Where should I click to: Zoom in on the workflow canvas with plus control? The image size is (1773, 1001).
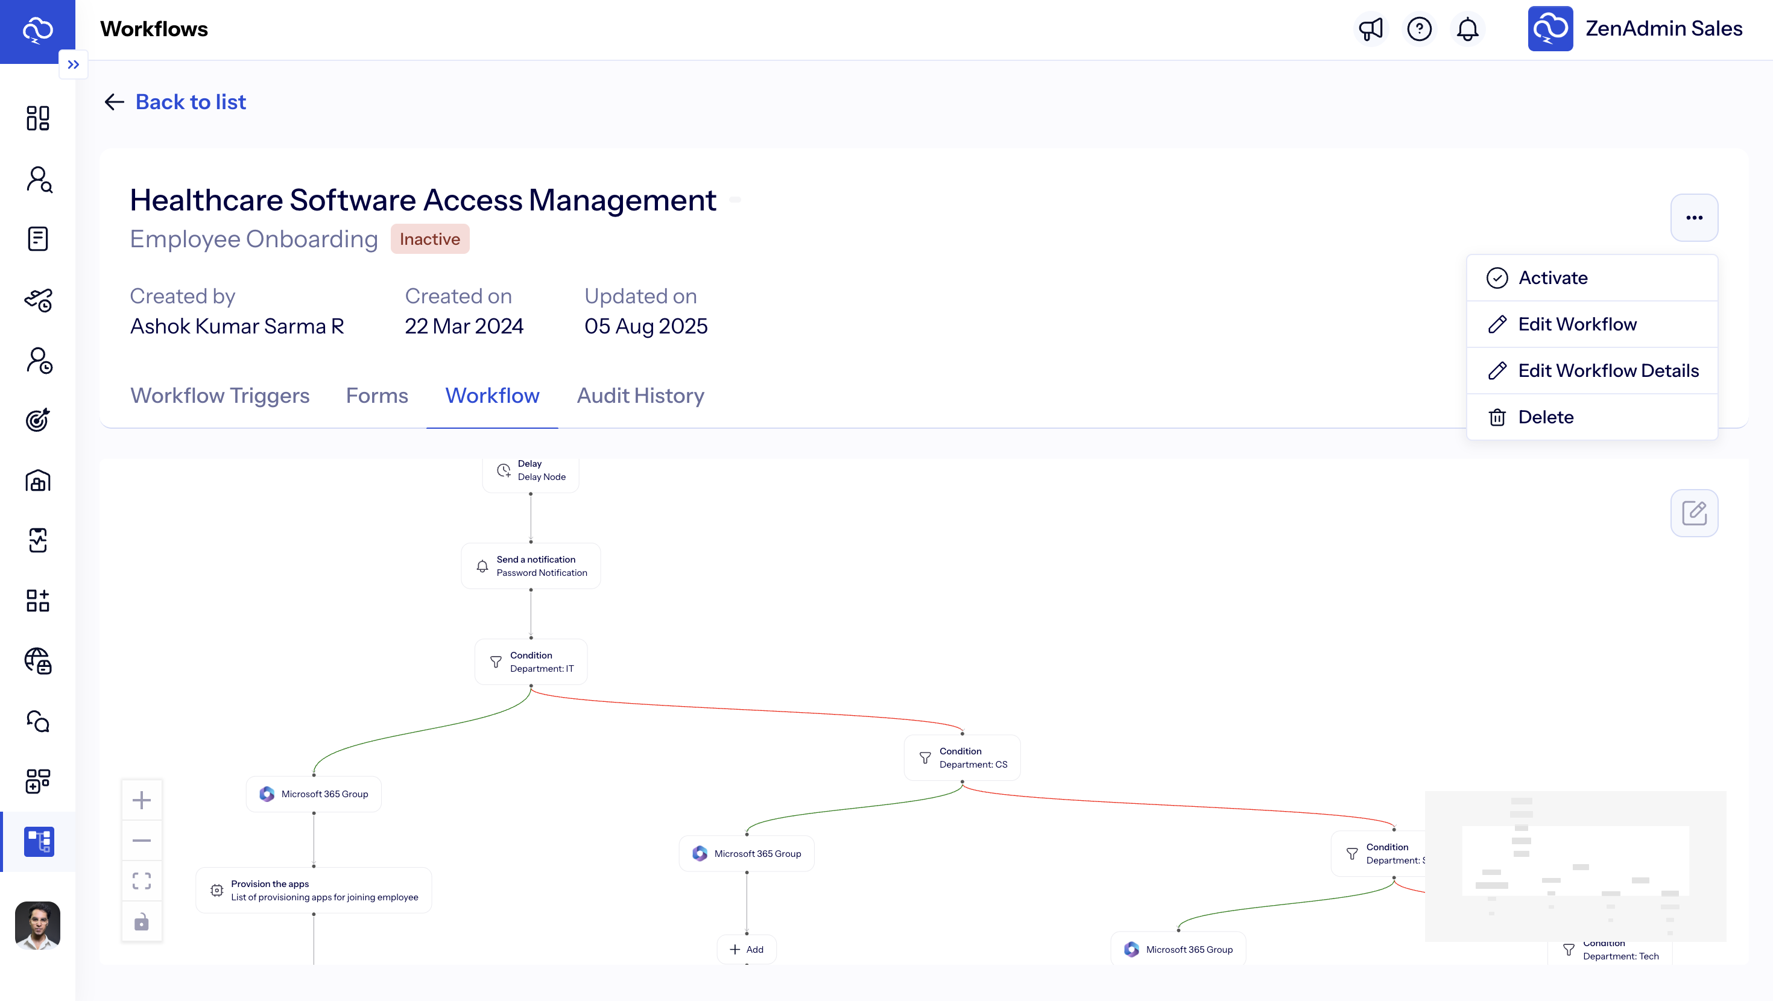[142, 799]
